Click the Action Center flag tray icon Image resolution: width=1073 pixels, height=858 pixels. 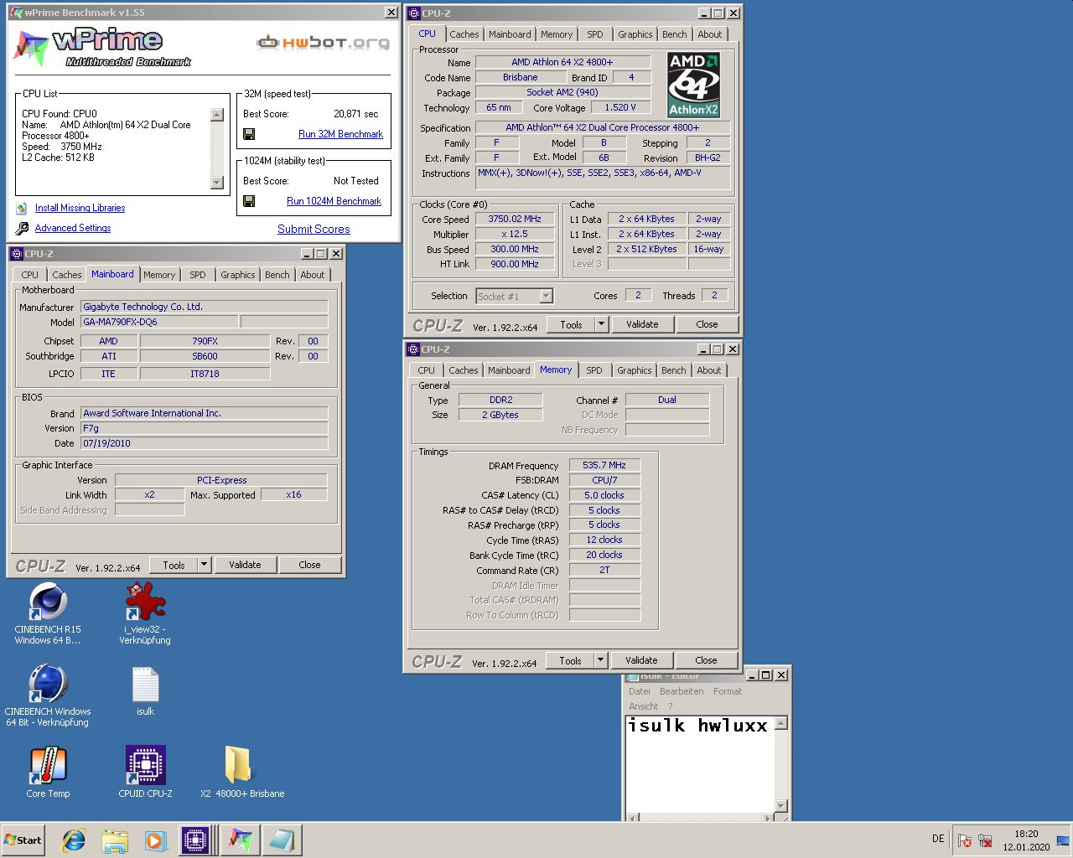point(965,840)
